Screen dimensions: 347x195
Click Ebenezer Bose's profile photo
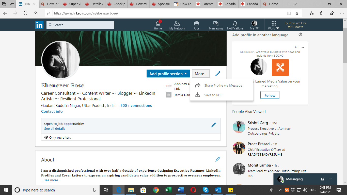pos(60,60)
